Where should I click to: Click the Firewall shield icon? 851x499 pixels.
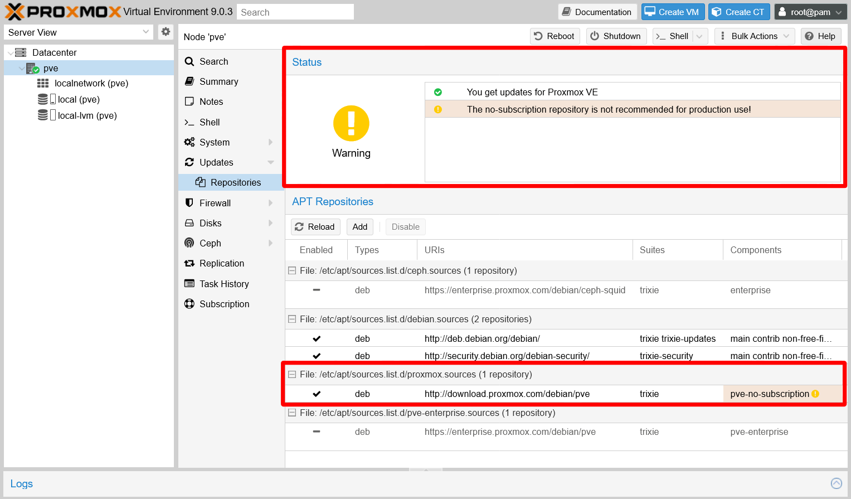click(x=189, y=203)
